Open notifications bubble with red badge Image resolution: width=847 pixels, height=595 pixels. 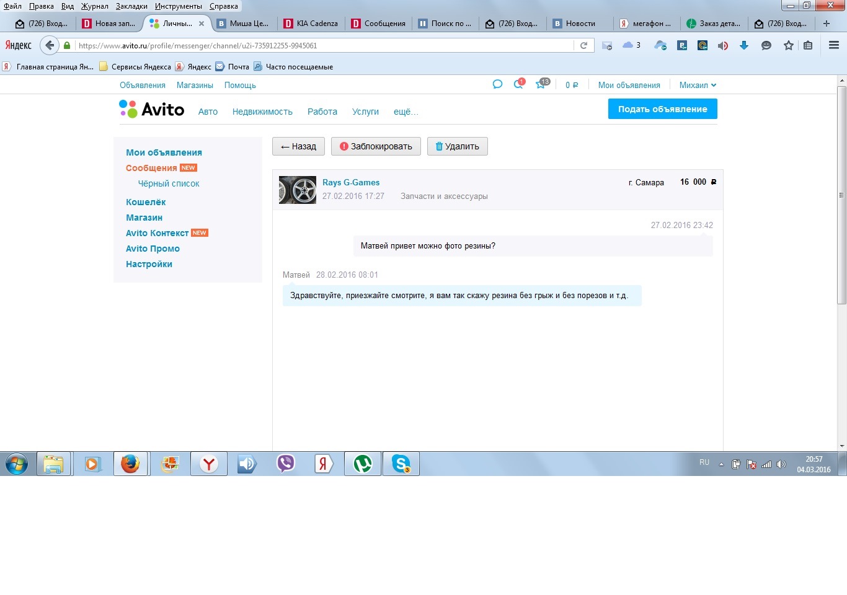click(519, 84)
